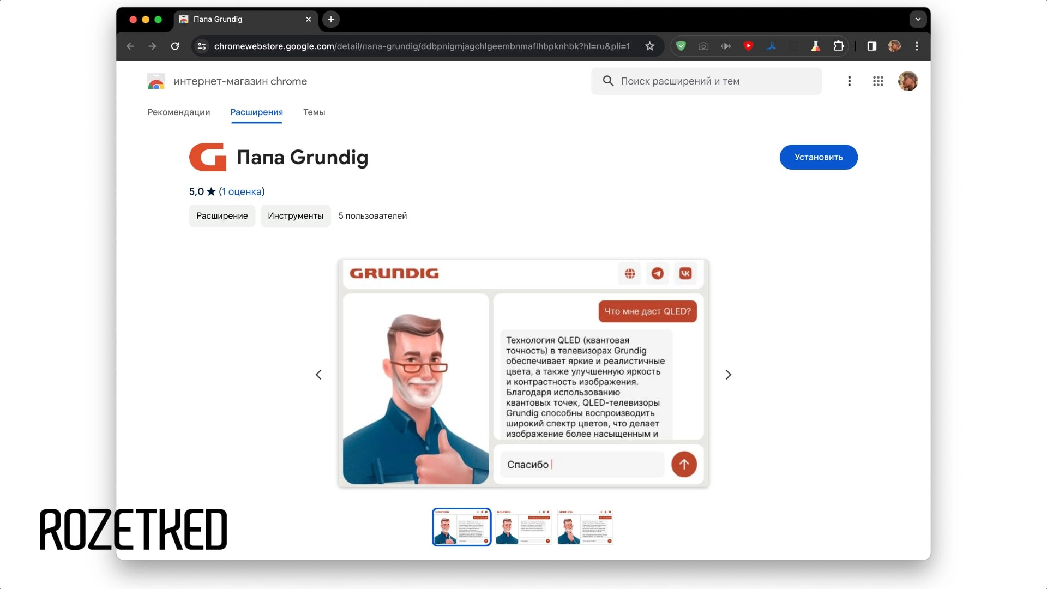The height and width of the screenshot is (589, 1047).
Task: Open Chrome three-dot menu in toolbar
Action: point(917,46)
